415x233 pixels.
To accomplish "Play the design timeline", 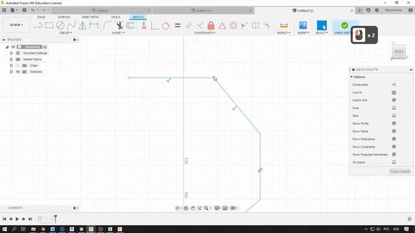I will (18, 219).
